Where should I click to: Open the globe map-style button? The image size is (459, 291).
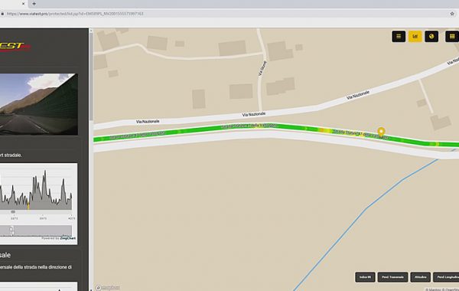pyautogui.click(x=431, y=36)
